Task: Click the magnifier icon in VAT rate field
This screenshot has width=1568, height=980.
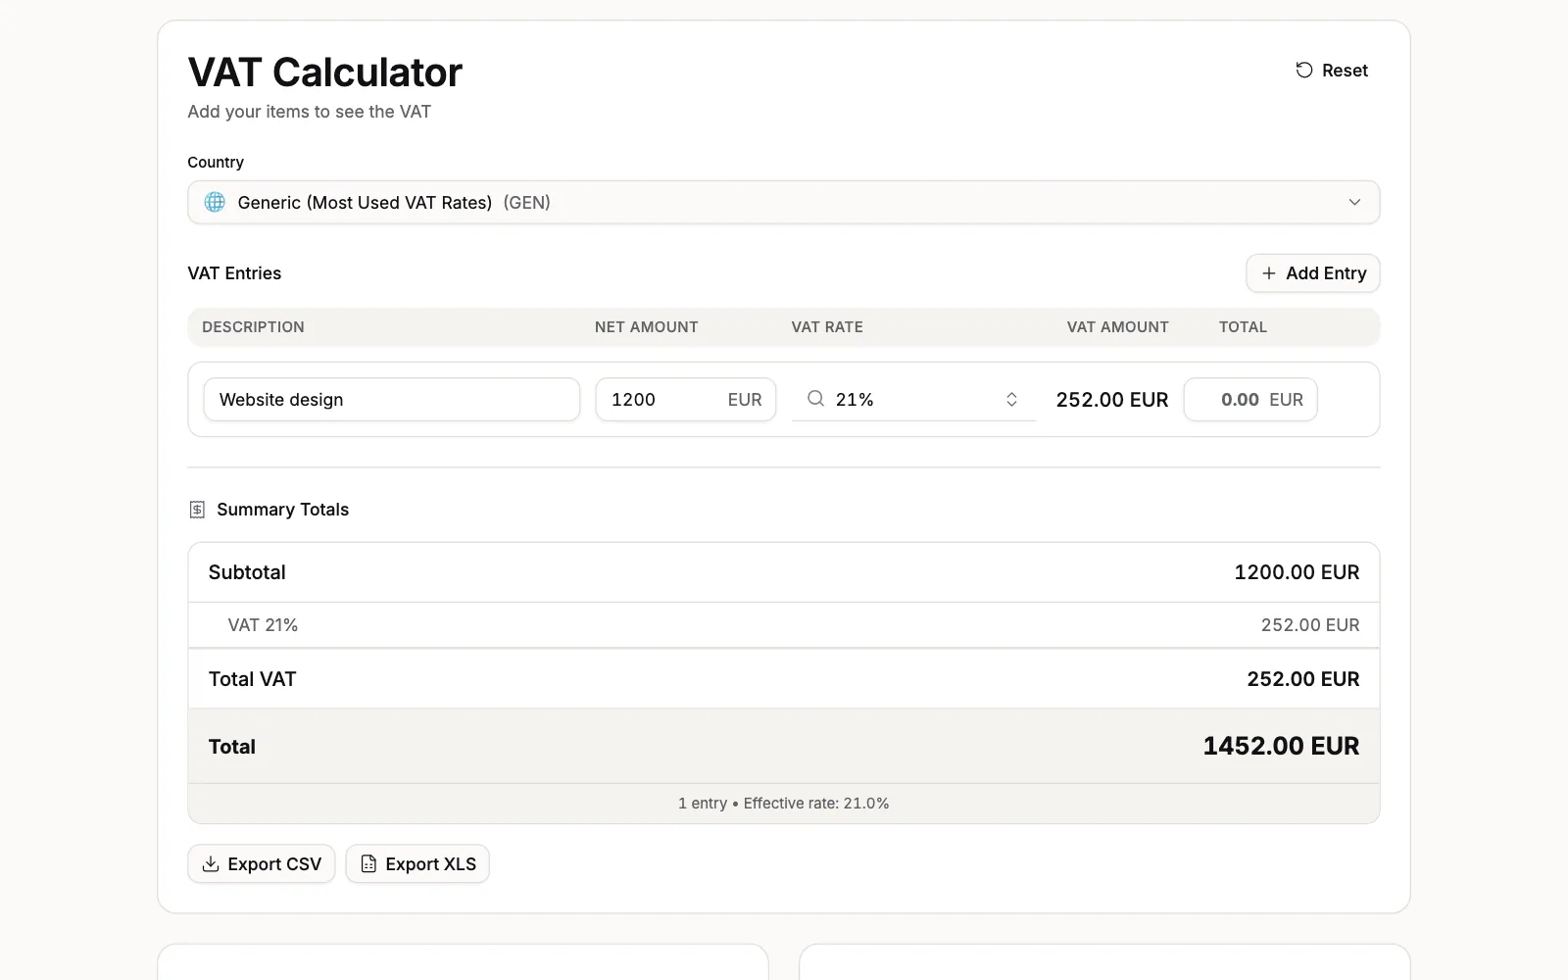Action: coord(815,399)
